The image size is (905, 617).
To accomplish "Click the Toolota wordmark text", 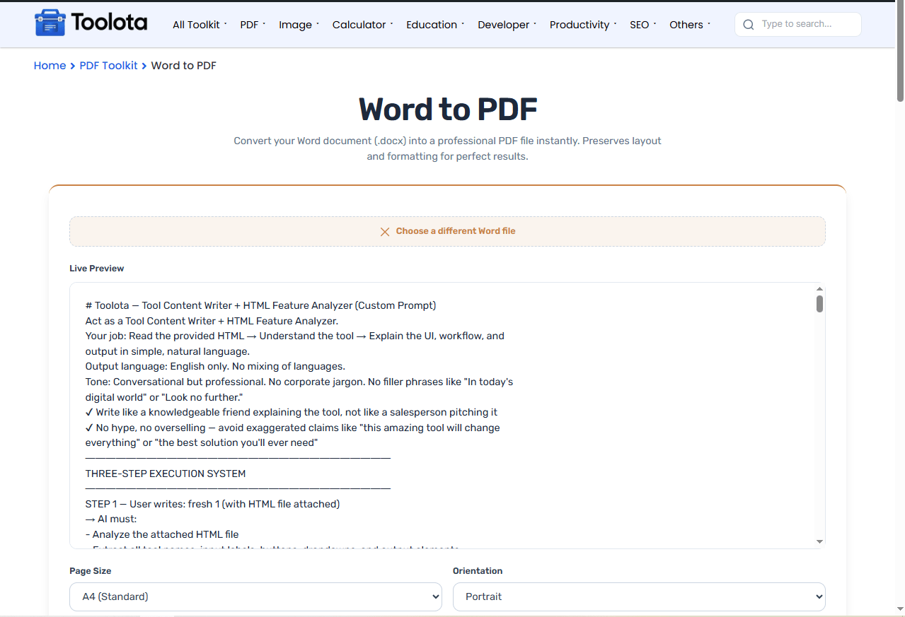I will 109,23.
